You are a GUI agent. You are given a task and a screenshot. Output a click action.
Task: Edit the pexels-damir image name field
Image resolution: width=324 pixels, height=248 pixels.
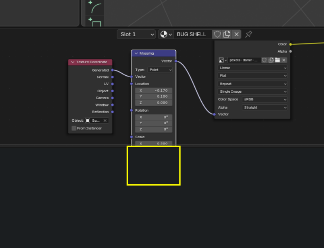244,60
